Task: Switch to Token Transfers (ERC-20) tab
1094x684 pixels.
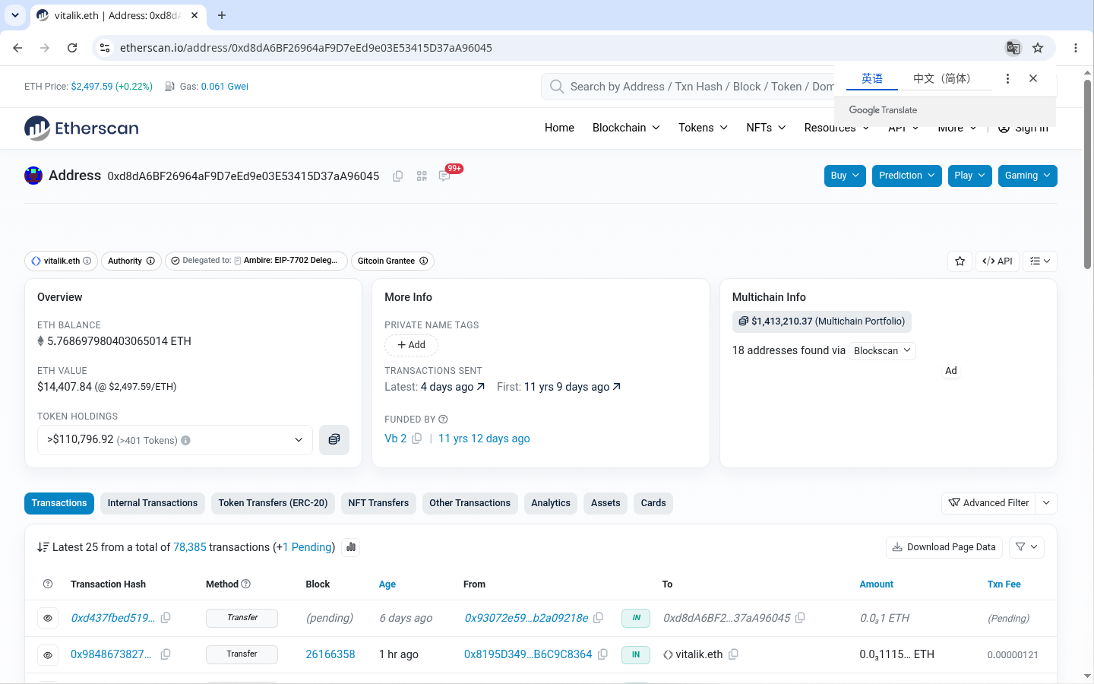Action: (273, 503)
